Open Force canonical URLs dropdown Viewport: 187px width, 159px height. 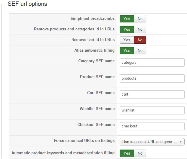(x=149, y=142)
